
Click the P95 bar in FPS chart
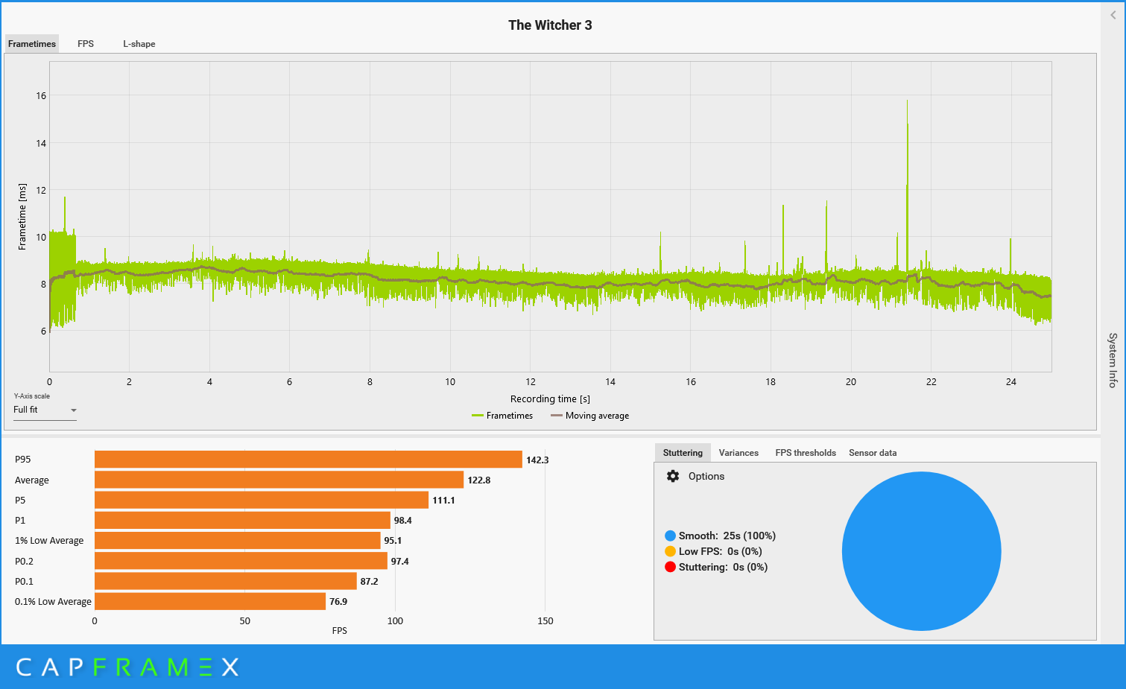[x=309, y=460]
